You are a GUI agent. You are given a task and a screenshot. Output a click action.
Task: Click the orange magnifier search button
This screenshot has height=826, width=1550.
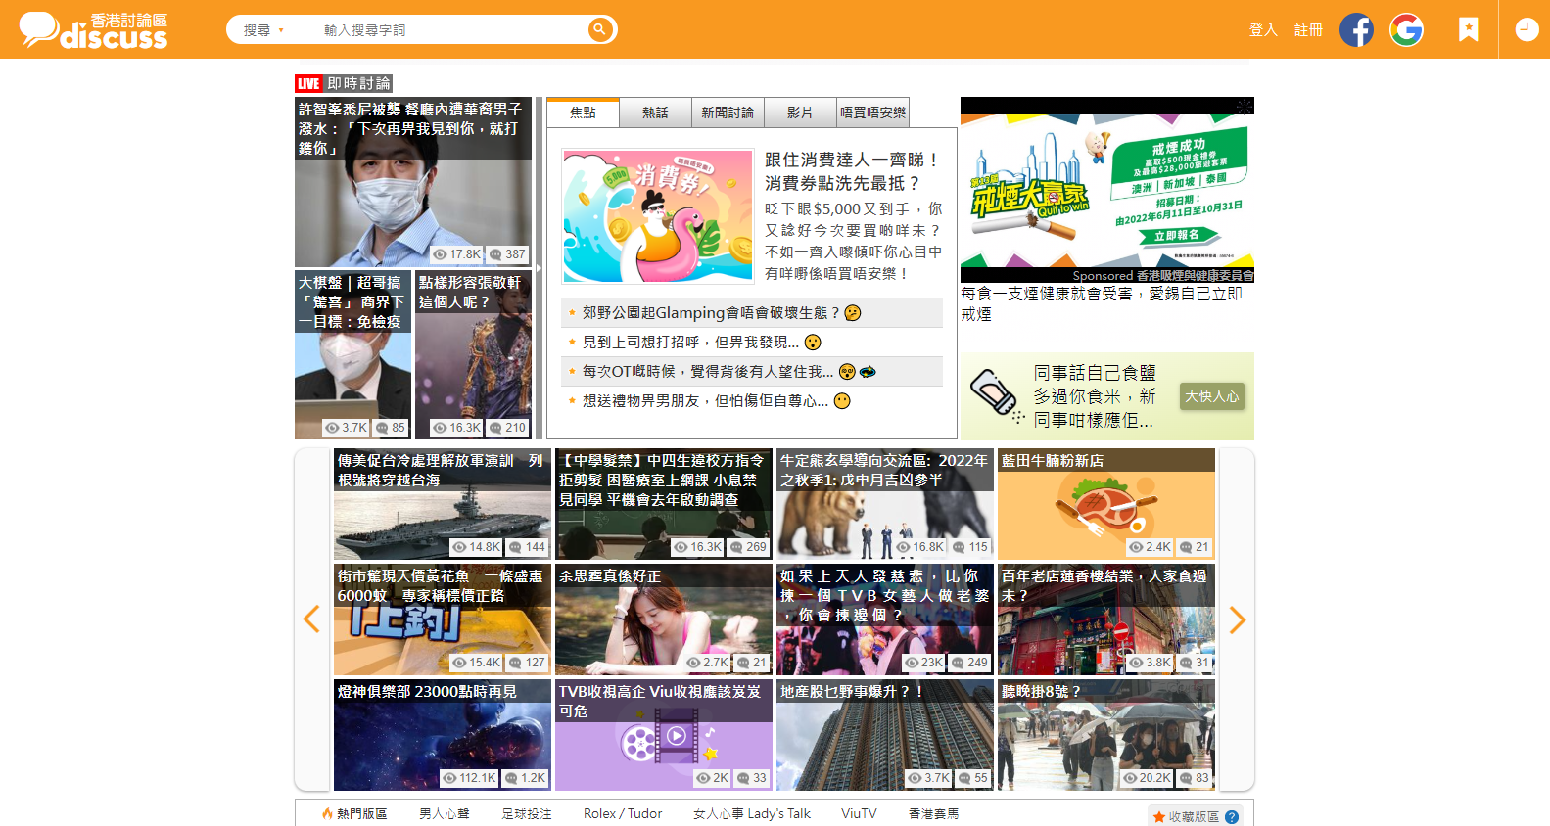tap(600, 29)
